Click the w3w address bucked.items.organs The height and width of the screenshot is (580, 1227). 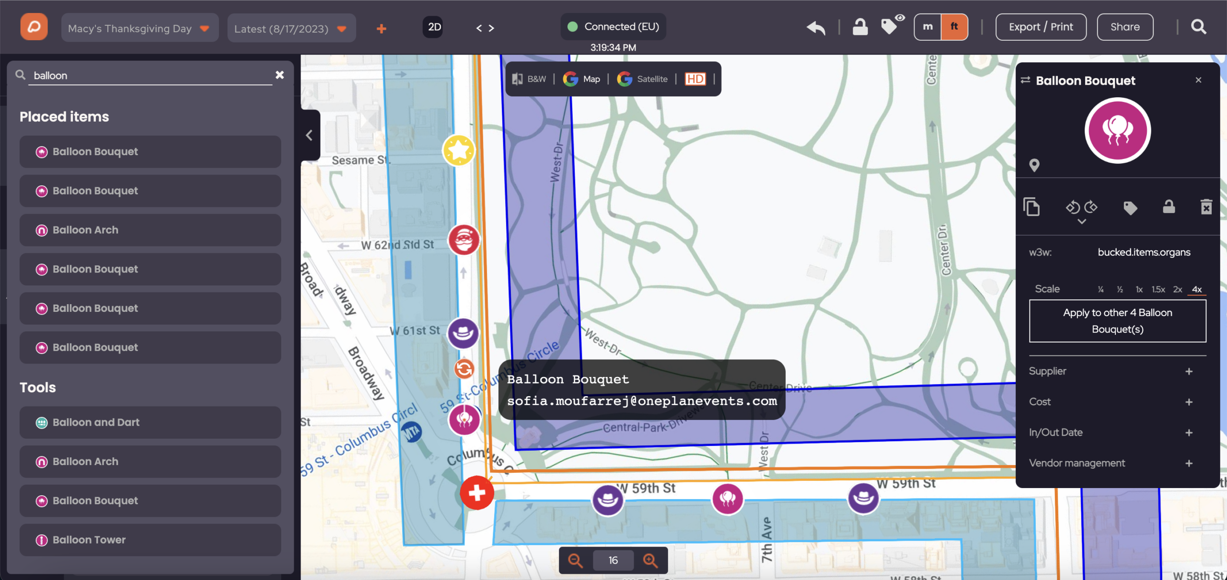point(1144,252)
